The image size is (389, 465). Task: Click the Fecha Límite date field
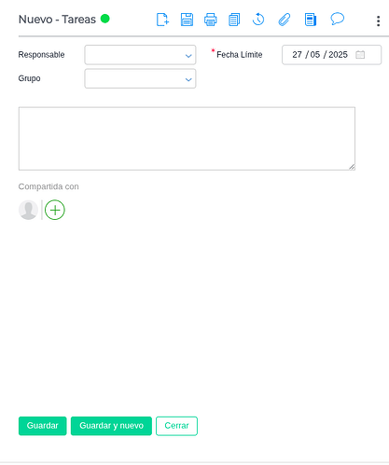[331, 55]
